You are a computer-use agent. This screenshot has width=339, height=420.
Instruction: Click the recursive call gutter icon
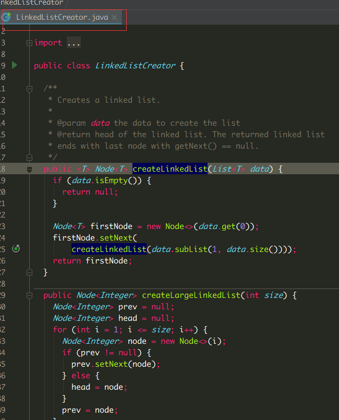pos(16,248)
